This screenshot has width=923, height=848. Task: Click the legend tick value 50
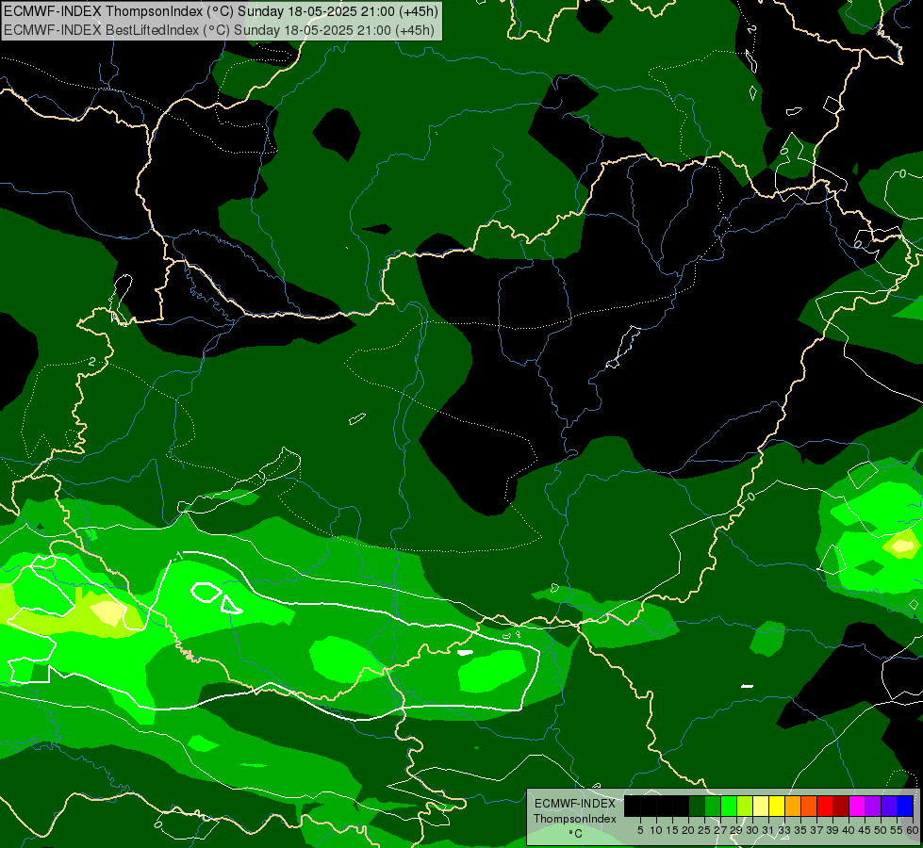tap(881, 830)
